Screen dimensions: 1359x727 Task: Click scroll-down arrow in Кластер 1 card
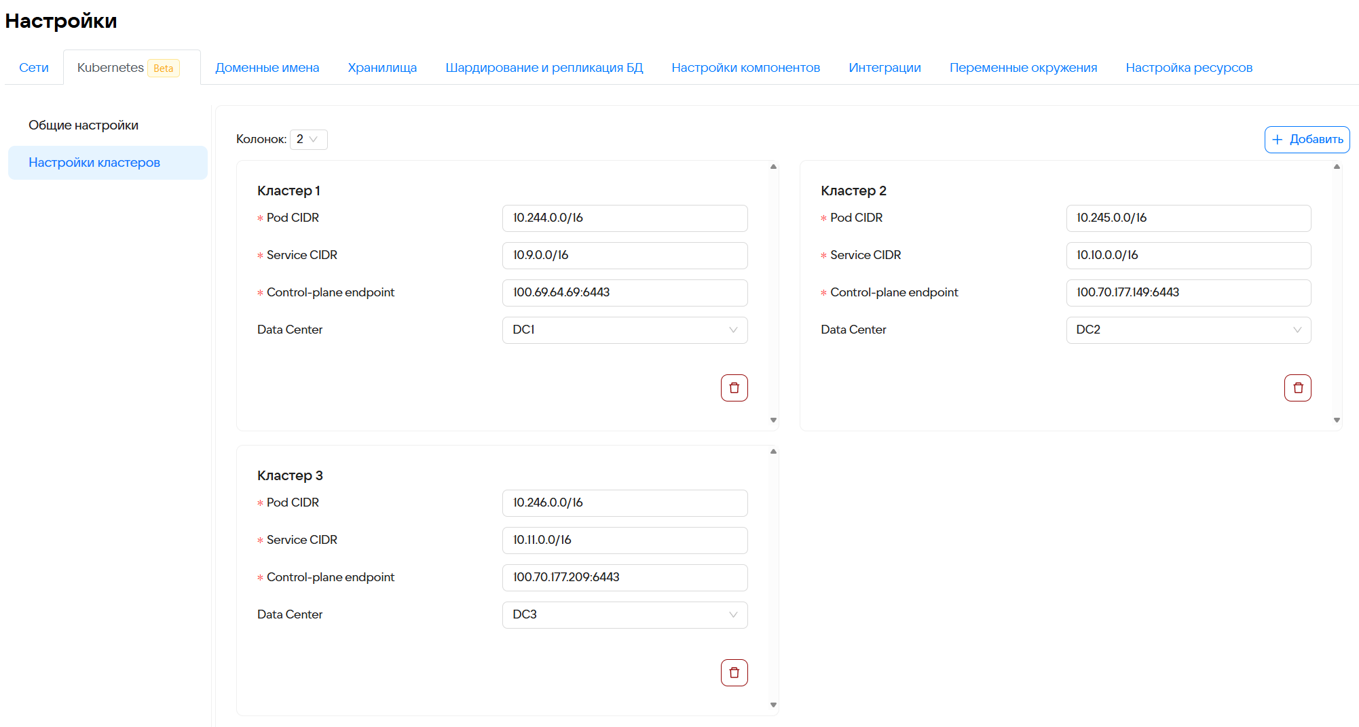[773, 420]
